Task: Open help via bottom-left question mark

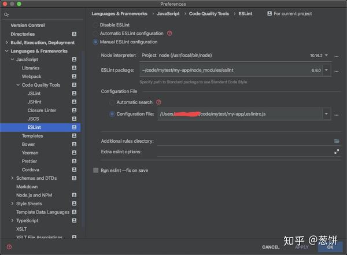Action: pyautogui.click(x=9, y=247)
